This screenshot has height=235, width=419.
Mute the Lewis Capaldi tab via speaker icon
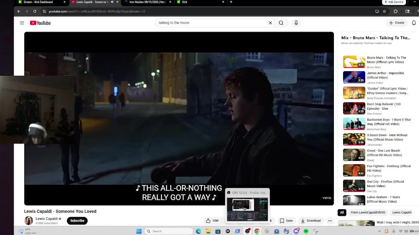[x=112, y=2]
